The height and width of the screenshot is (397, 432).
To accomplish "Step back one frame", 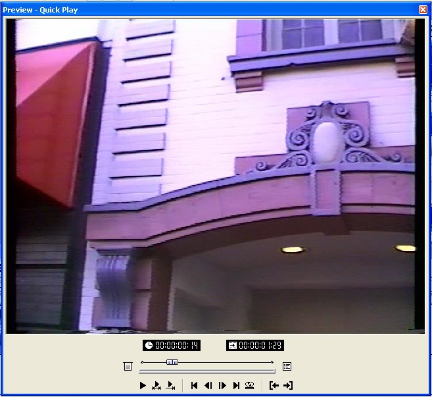I will tap(208, 385).
